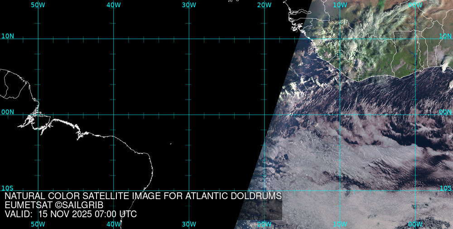The image size is (453, 229).
Task: Click grid intersection of 10S and 20W
Action: [264, 191]
